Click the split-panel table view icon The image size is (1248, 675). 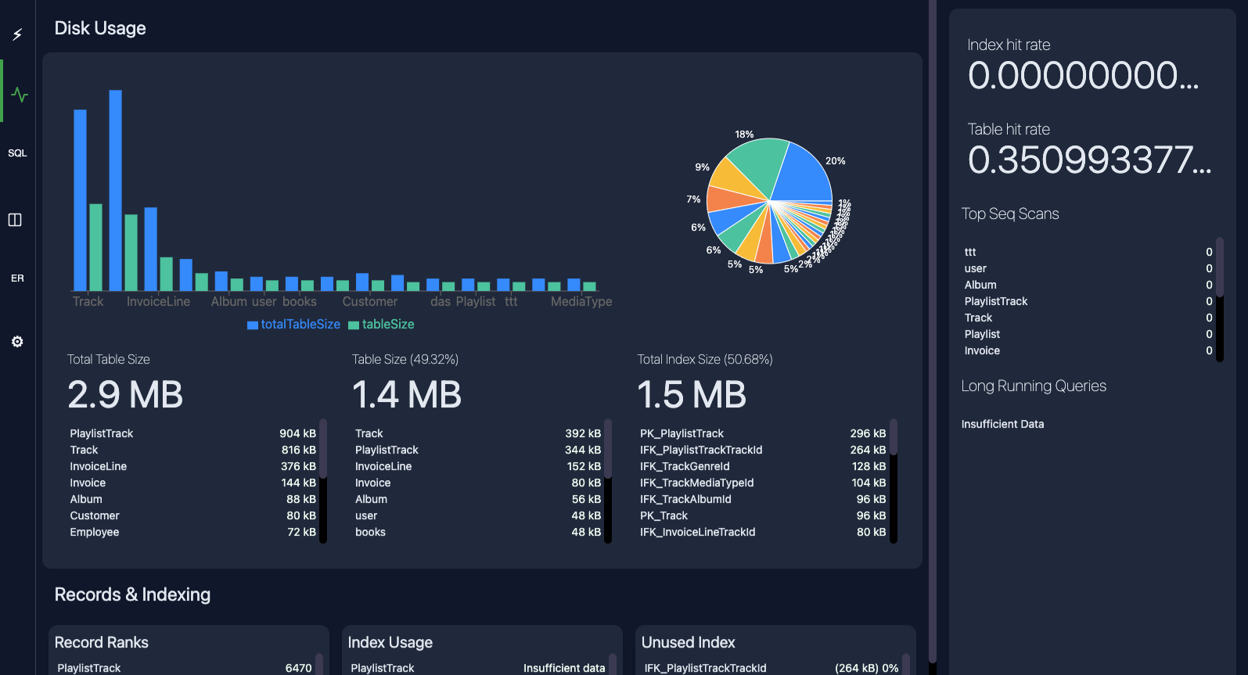click(x=15, y=220)
